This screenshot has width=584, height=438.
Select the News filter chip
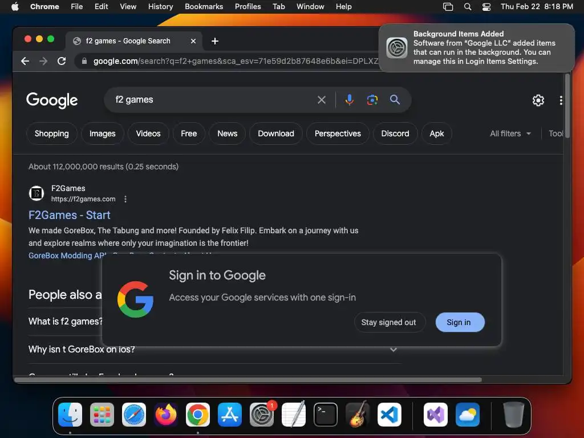[x=227, y=133]
